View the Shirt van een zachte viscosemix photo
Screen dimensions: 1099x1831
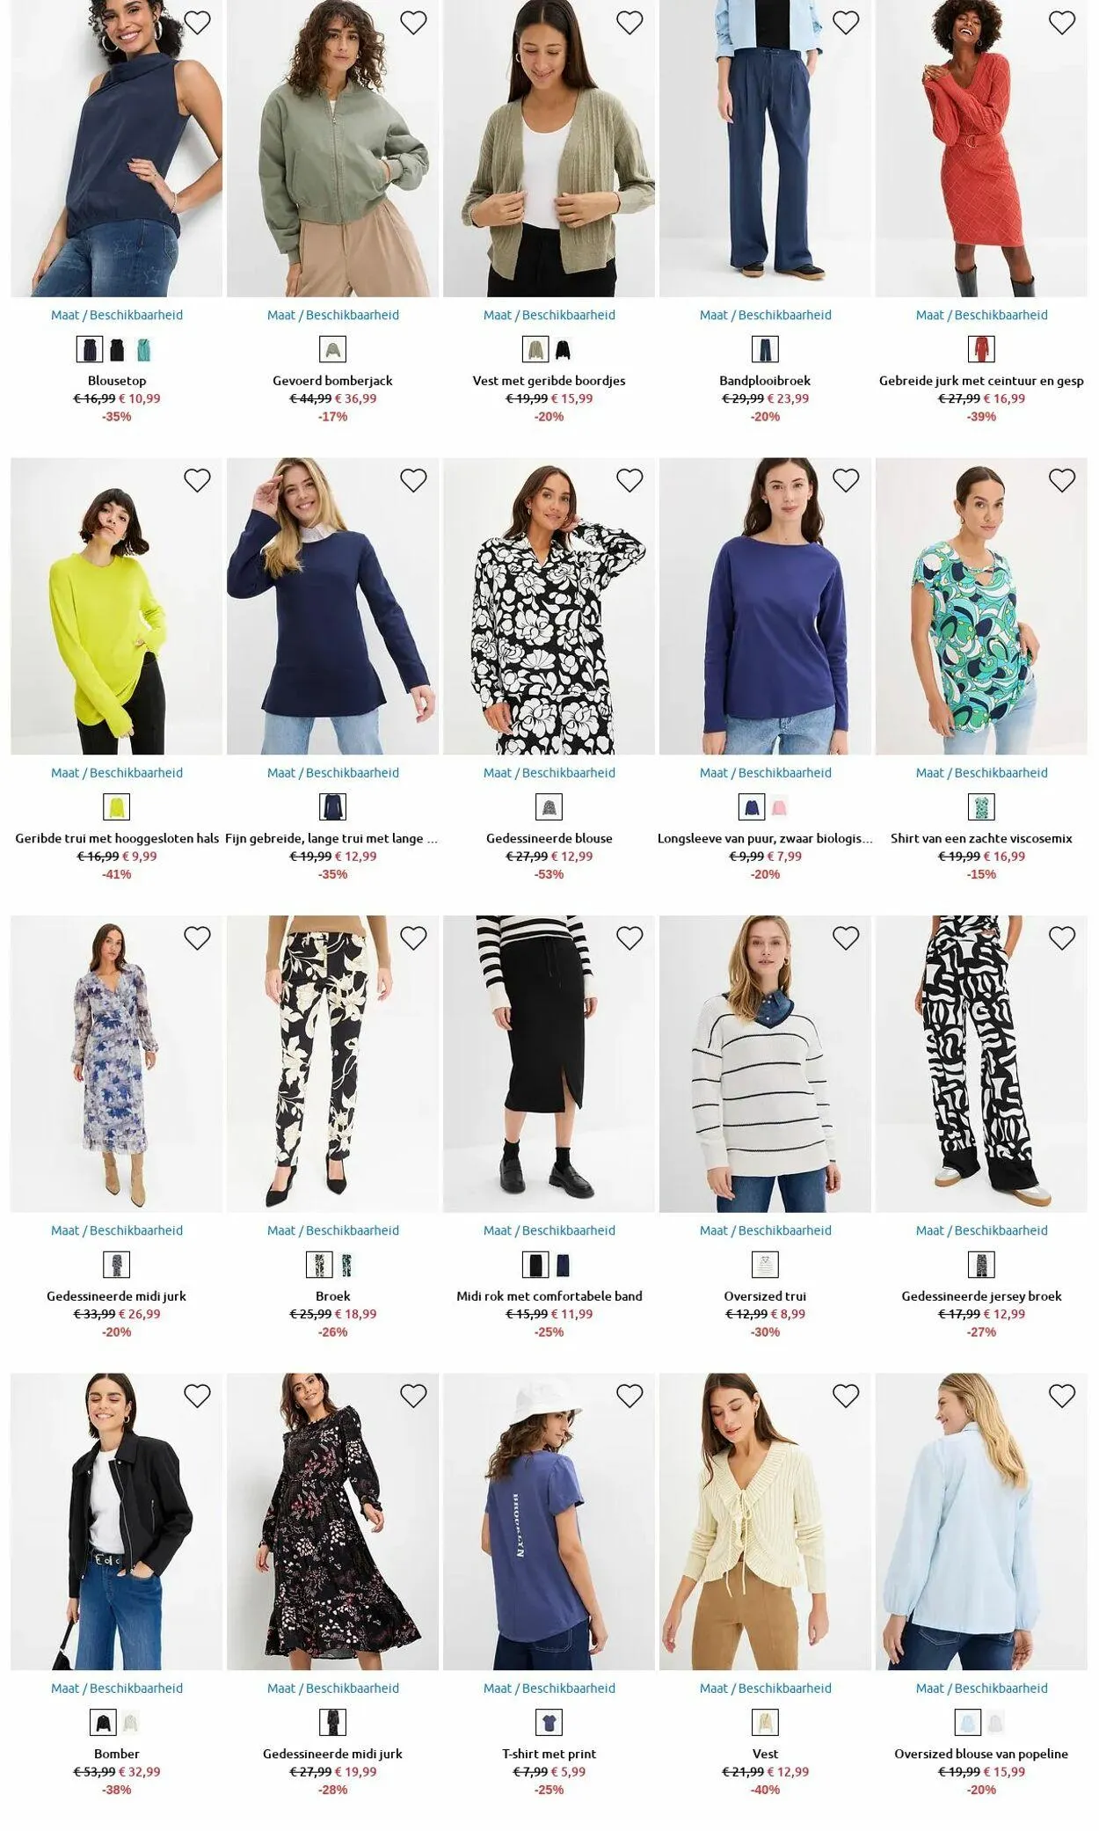(x=981, y=606)
